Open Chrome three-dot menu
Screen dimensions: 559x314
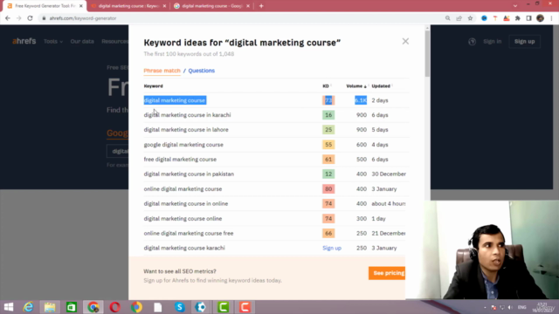(551, 18)
